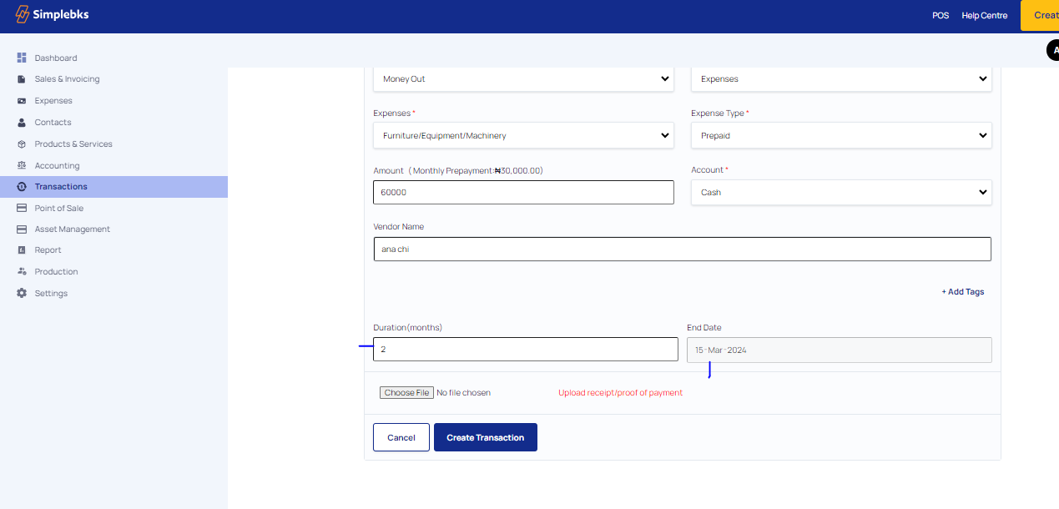Focus the Duration (months) input field

pos(525,350)
